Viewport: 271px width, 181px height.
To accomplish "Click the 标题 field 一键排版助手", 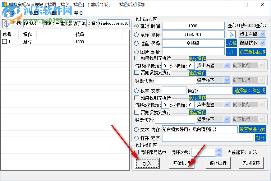I will [x=71, y=23].
